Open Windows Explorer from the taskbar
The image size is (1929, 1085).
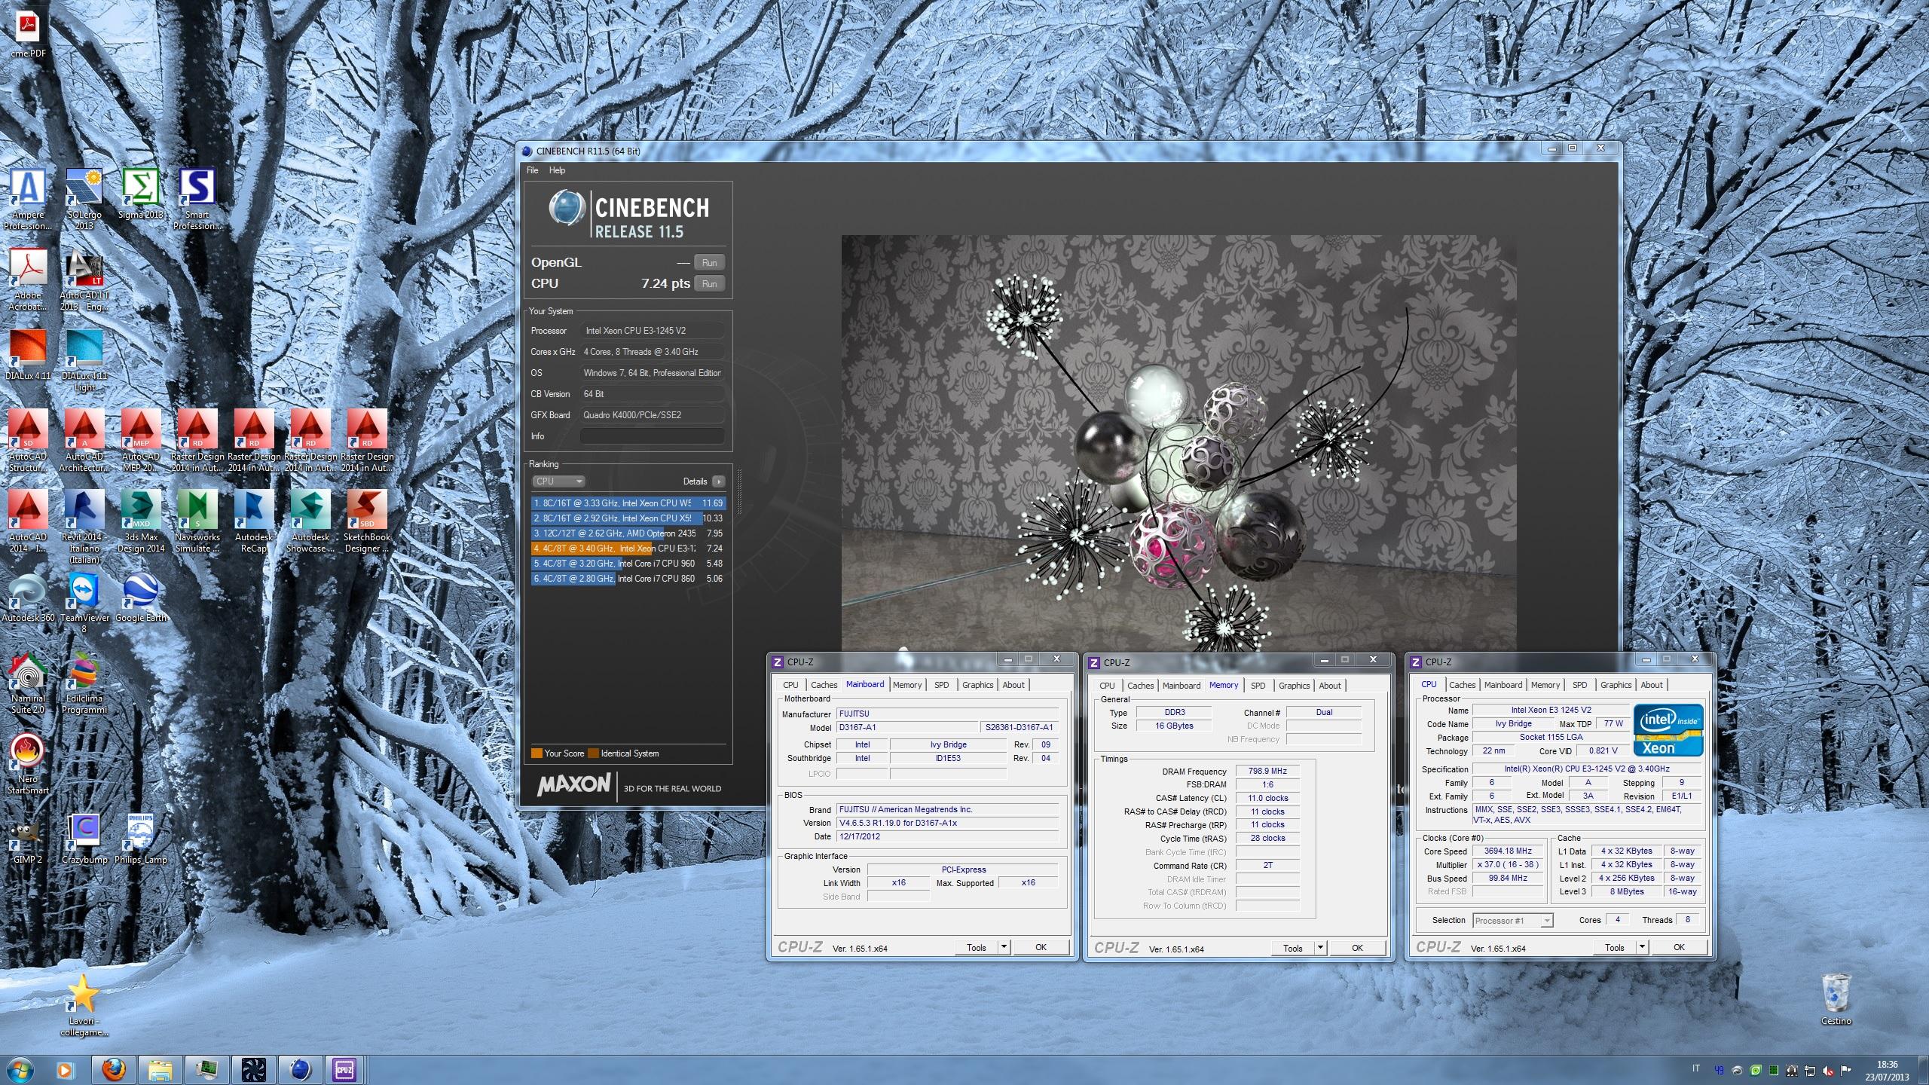[x=160, y=1069]
